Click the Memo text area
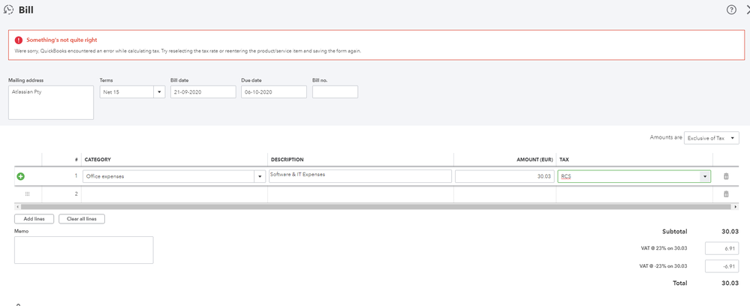 coord(83,250)
